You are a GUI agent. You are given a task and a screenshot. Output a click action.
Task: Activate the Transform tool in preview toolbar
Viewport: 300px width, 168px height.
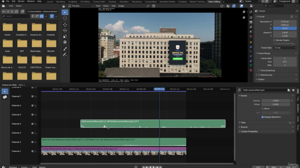tap(65, 42)
